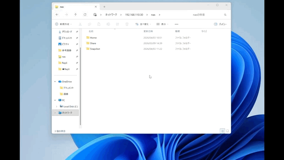The width and height of the screenshot is (284, 160).
Task: Expand the ネットワーク tree node
Action: 55,113
